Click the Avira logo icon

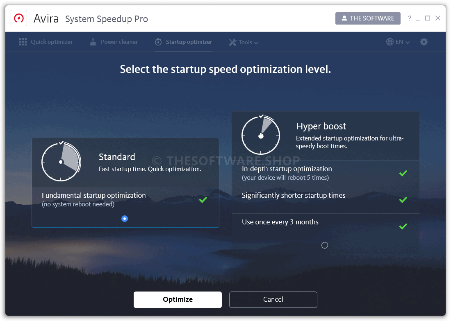(19, 18)
